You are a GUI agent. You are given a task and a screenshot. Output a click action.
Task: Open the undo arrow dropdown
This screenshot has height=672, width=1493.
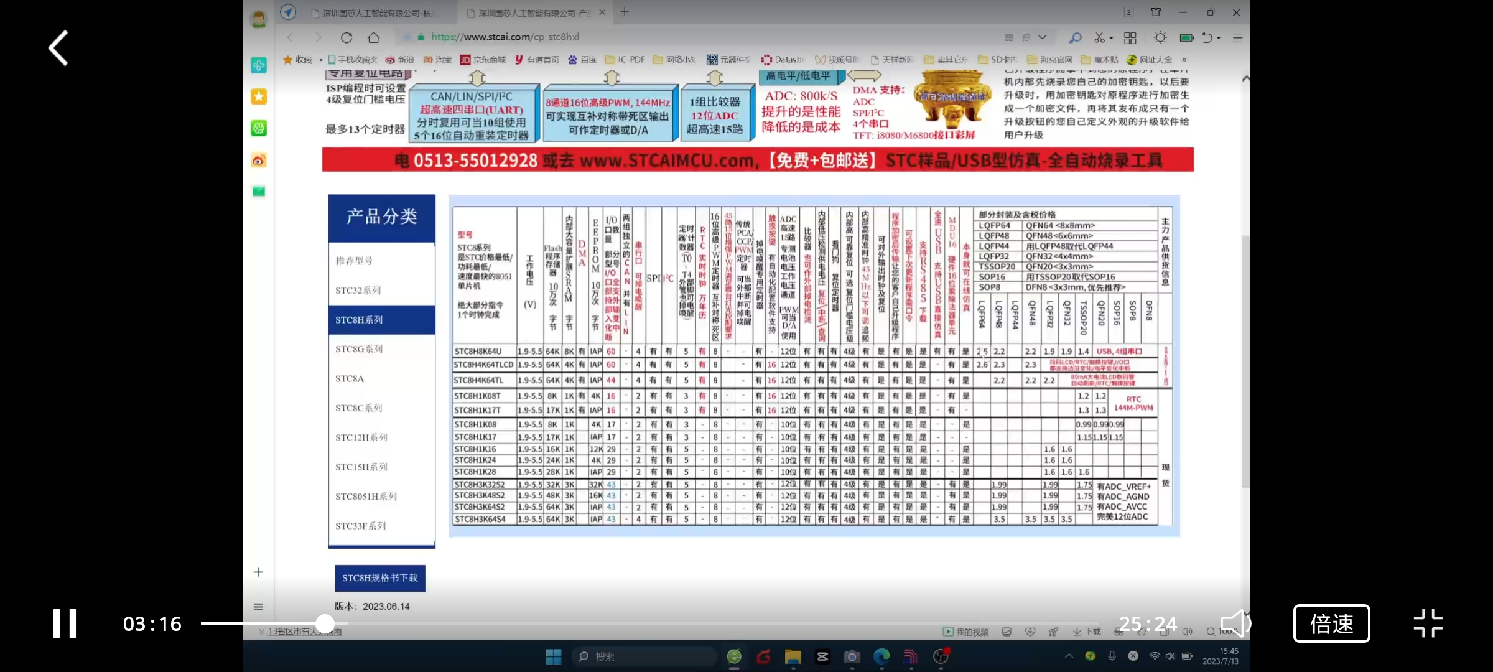point(1219,38)
